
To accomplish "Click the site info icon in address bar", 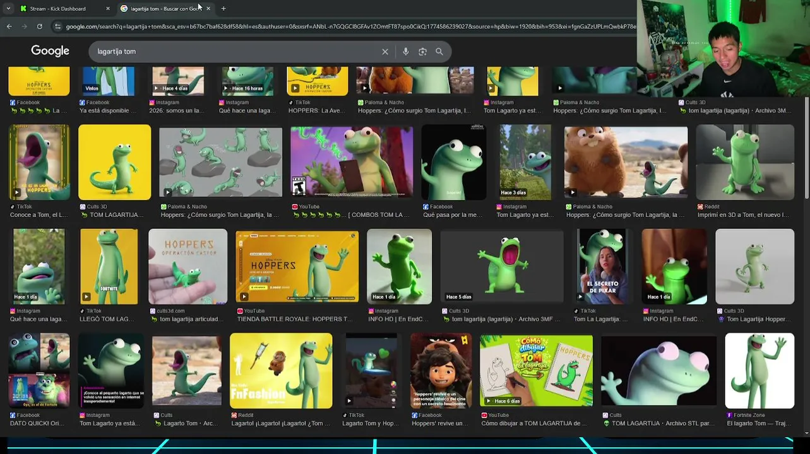I will click(57, 26).
